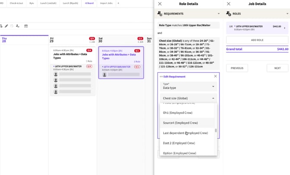Click the assign crew person icon in toolbar
Viewport: 290px width, 175px height.
18,26
